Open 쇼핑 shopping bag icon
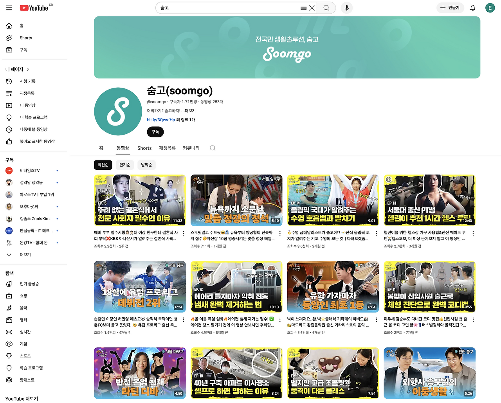501x403 pixels. [x=9, y=296]
